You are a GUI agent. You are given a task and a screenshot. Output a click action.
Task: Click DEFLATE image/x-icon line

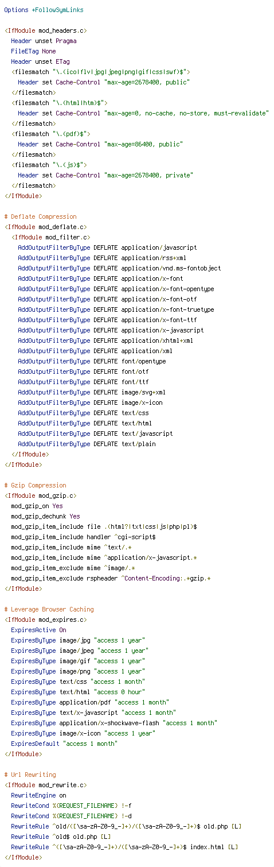click(x=90, y=403)
